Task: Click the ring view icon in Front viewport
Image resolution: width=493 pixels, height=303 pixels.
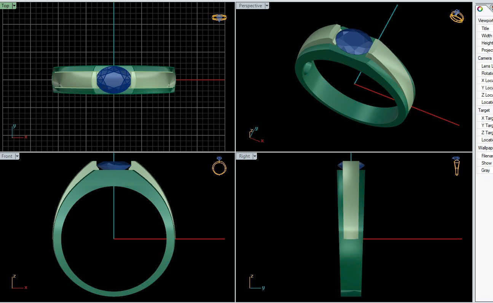Action: pos(219,166)
